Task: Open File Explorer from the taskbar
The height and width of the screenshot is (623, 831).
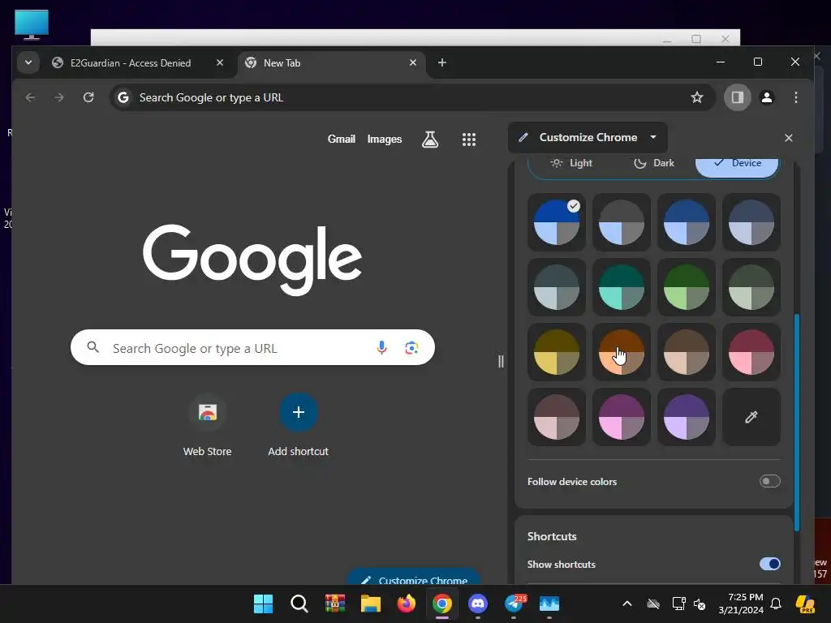Action: tap(371, 604)
